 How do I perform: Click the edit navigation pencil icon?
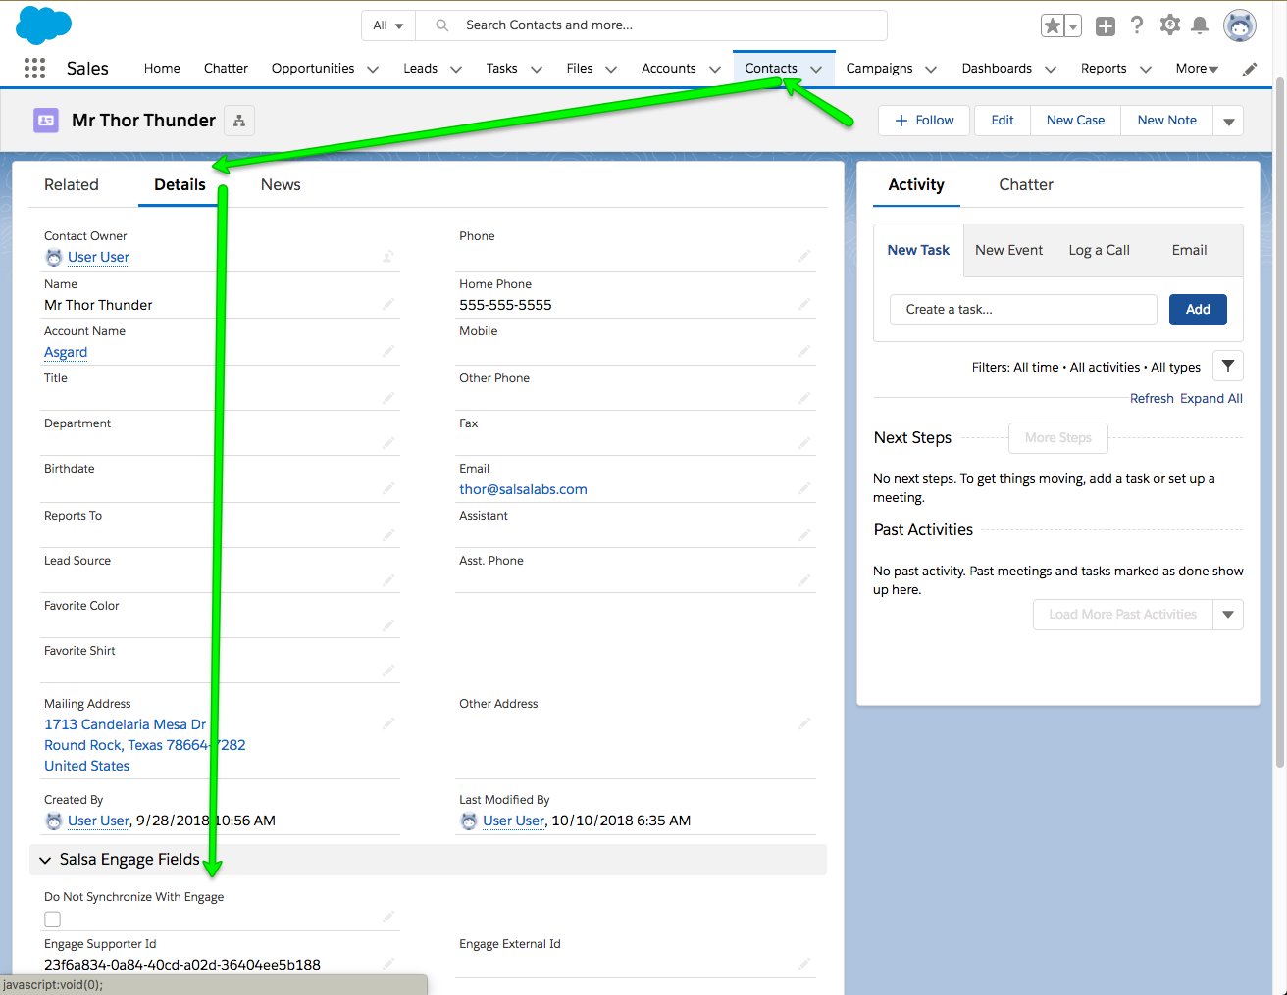pos(1250,69)
